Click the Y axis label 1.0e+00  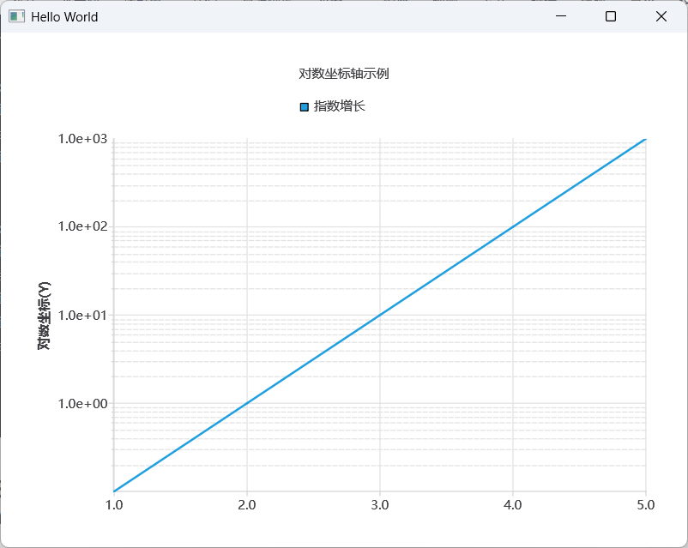82,404
